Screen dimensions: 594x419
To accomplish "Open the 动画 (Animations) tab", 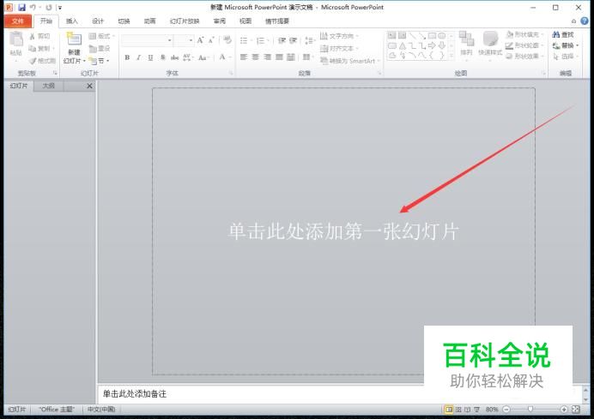I will point(149,21).
